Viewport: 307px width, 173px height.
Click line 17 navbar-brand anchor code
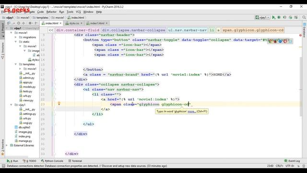coord(157,74)
